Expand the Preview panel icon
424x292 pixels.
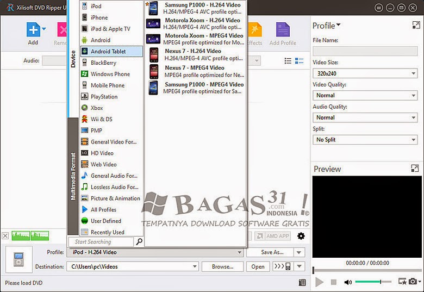(x=415, y=168)
